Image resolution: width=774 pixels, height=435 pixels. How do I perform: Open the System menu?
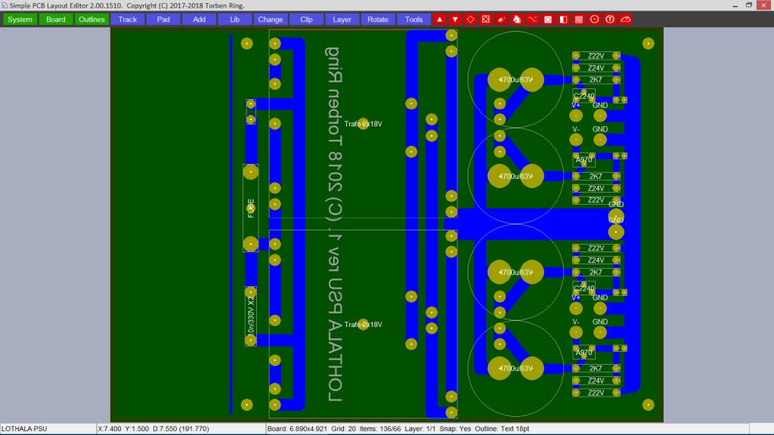click(20, 19)
